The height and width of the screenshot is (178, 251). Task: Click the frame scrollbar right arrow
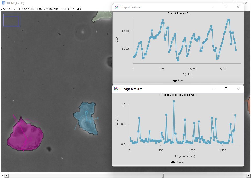click(249, 175)
